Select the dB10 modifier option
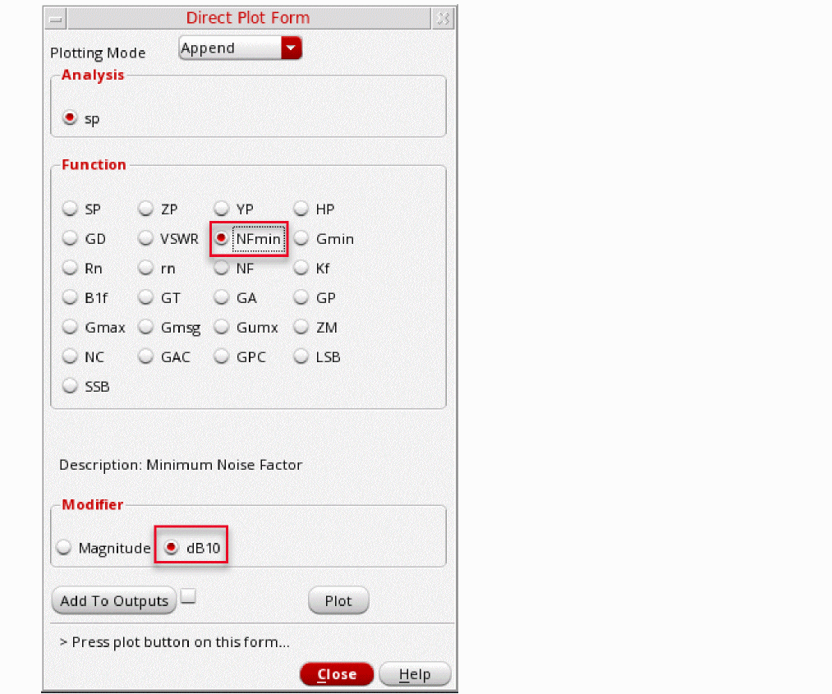 click(171, 547)
